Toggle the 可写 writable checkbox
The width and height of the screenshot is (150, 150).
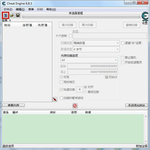point(61,77)
